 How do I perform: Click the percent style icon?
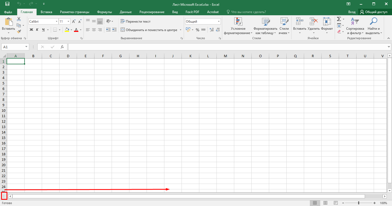coord(197,30)
